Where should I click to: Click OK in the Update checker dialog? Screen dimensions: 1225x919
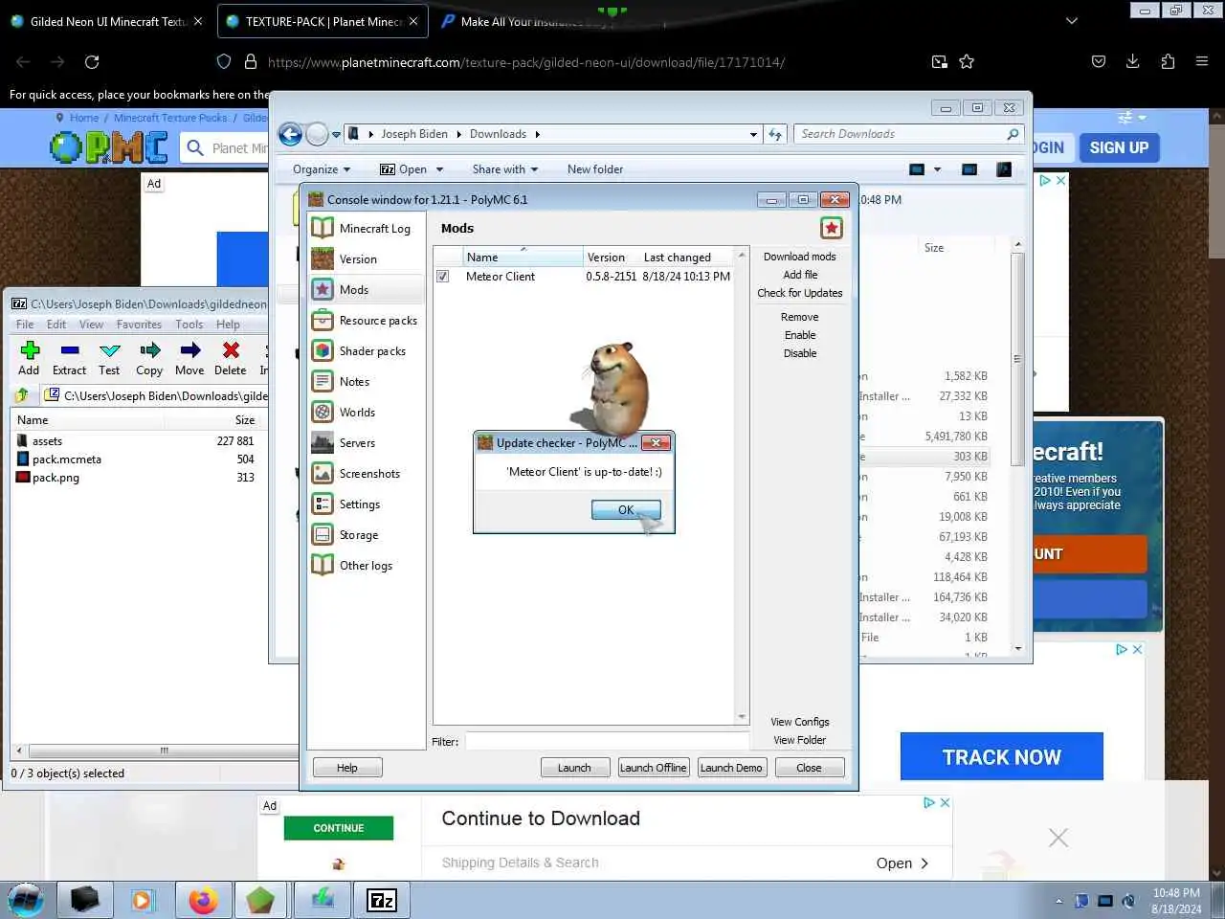pos(626,510)
